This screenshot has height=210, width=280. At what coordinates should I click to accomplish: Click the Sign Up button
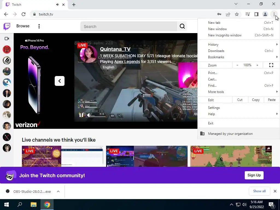click(x=254, y=175)
